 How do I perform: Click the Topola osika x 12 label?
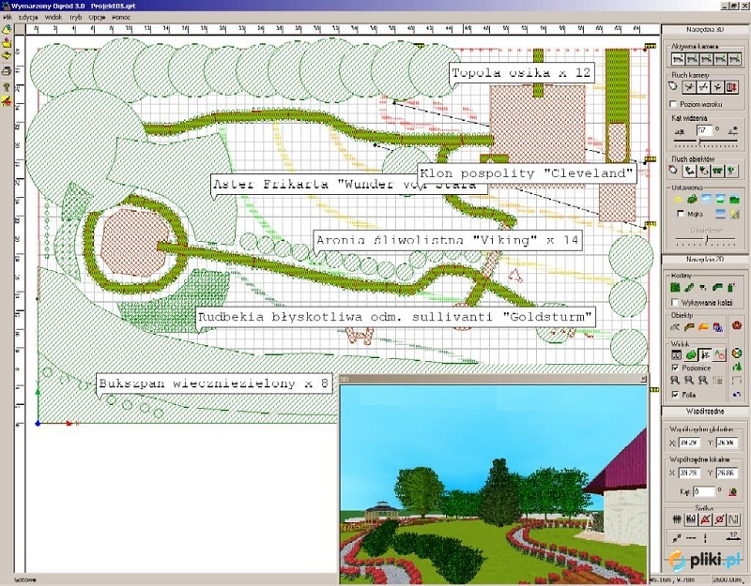point(522,73)
